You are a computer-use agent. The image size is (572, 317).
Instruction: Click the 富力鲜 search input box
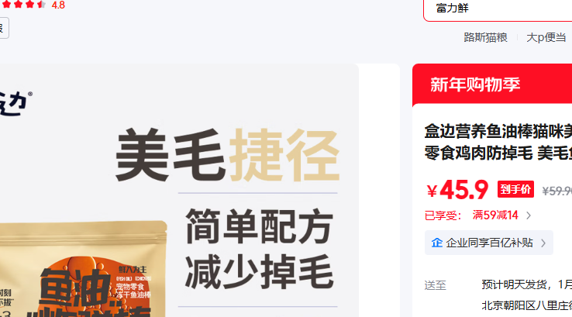point(498,9)
